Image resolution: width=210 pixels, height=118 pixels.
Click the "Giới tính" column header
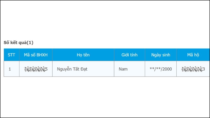[129, 55]
